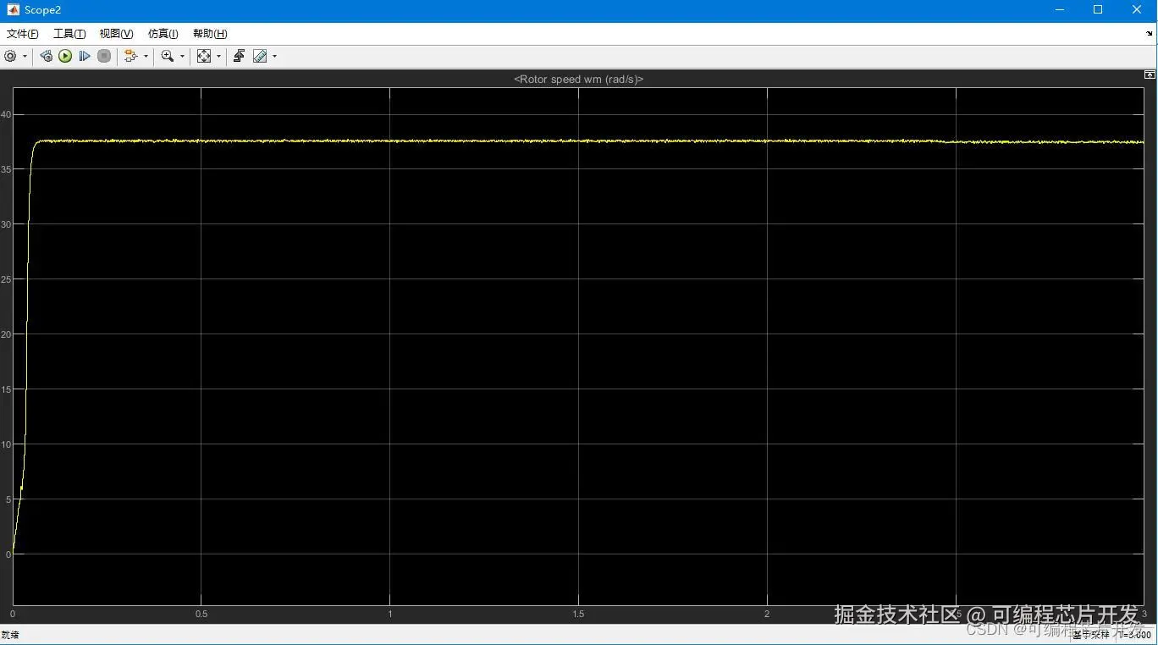Click the y-axis label 40
Screen dimensions: 1158x645
click(6, 114)
